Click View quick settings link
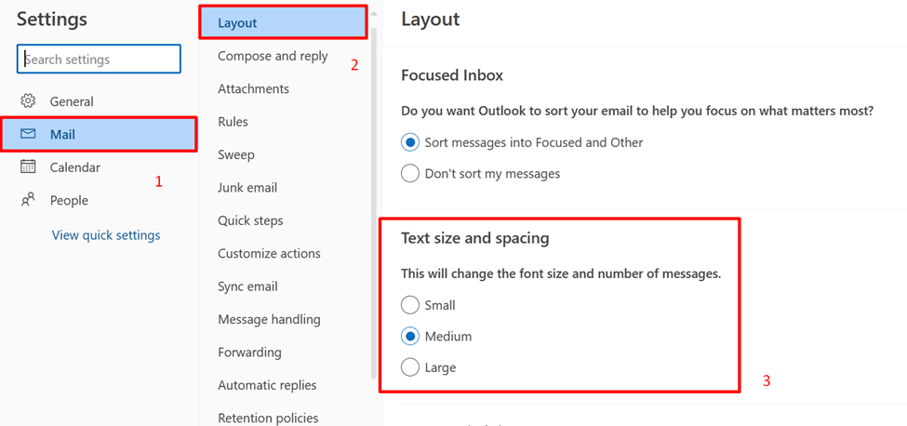 (106, 235)
